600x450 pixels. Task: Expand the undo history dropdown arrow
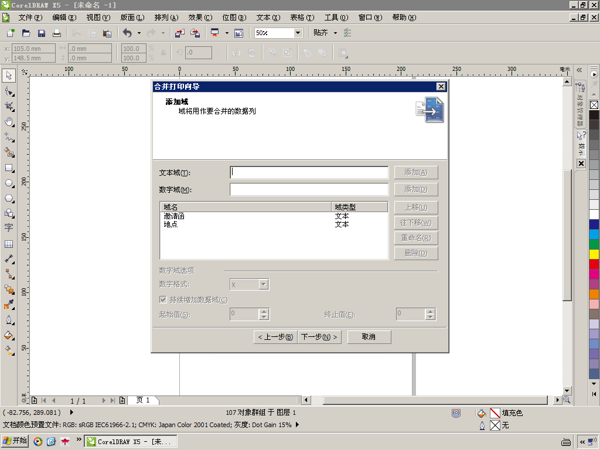[139, 33]
